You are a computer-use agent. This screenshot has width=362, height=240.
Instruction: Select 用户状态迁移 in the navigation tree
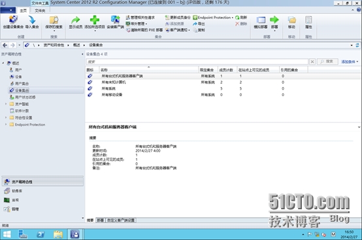25,97
